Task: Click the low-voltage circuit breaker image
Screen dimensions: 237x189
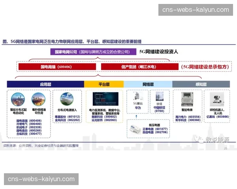Action: (x=135, y=129)
